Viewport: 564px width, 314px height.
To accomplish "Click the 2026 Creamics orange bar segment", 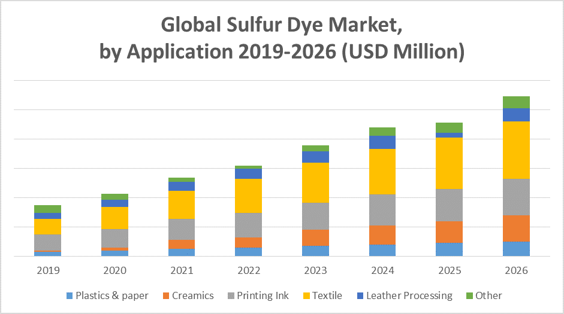I will point(516,228).
